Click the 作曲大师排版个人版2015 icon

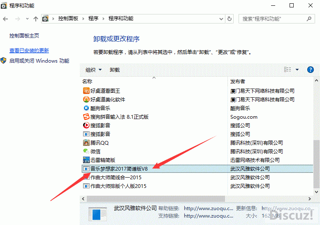tap(86, 186)
